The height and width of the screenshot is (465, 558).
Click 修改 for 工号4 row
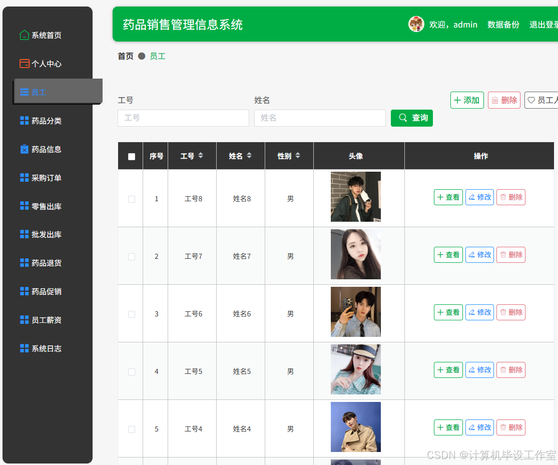tap(480, 427)
